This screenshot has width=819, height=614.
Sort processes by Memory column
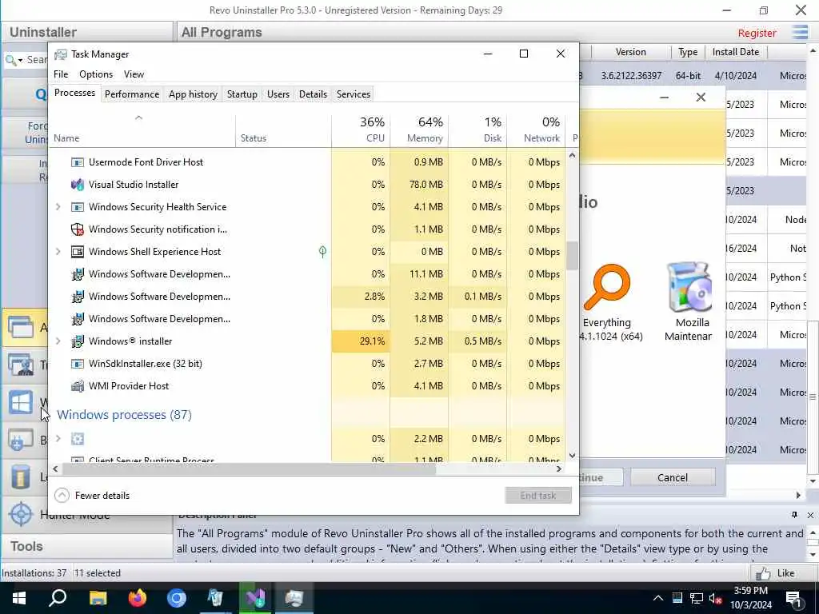click(419, 130)
